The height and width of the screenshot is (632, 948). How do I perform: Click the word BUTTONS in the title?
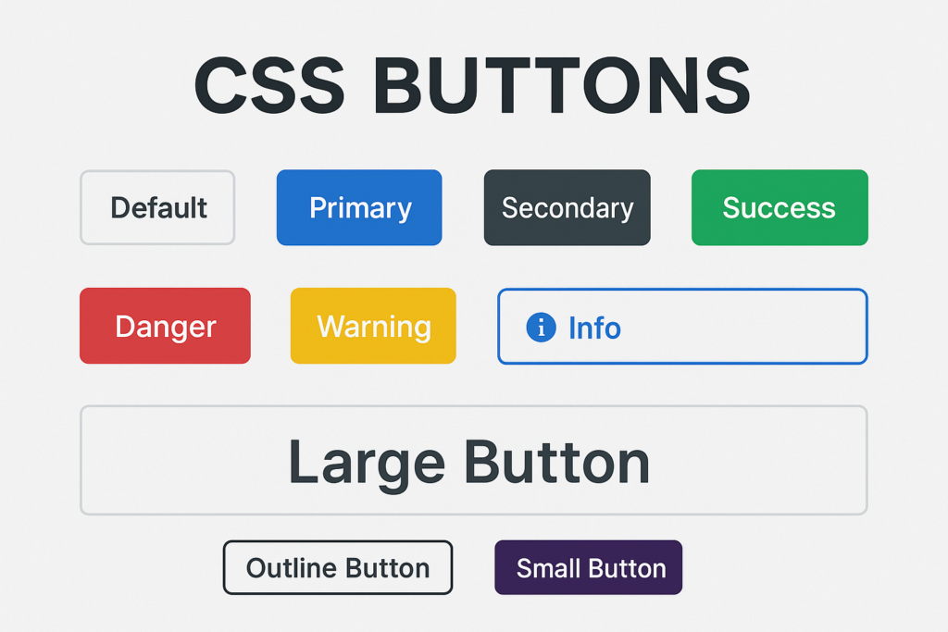coord(562,85)
